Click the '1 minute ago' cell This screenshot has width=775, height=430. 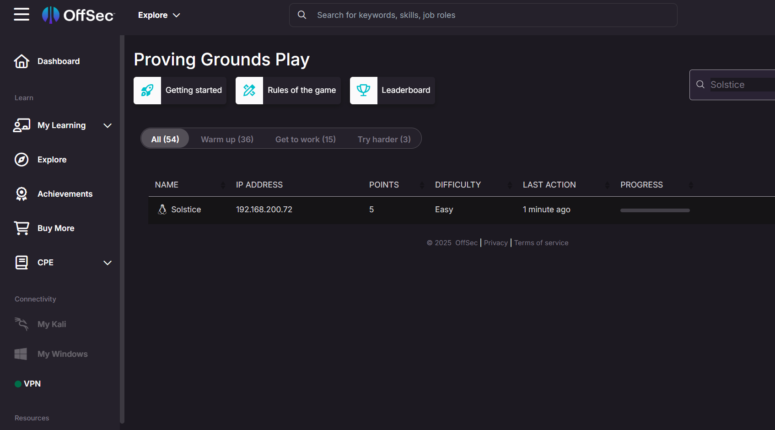click(547, 210)
